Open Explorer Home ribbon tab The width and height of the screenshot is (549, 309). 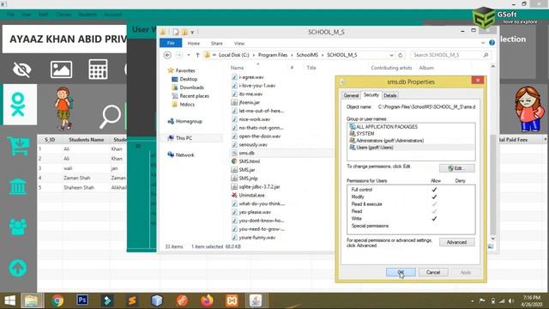[x=194, y=44]
